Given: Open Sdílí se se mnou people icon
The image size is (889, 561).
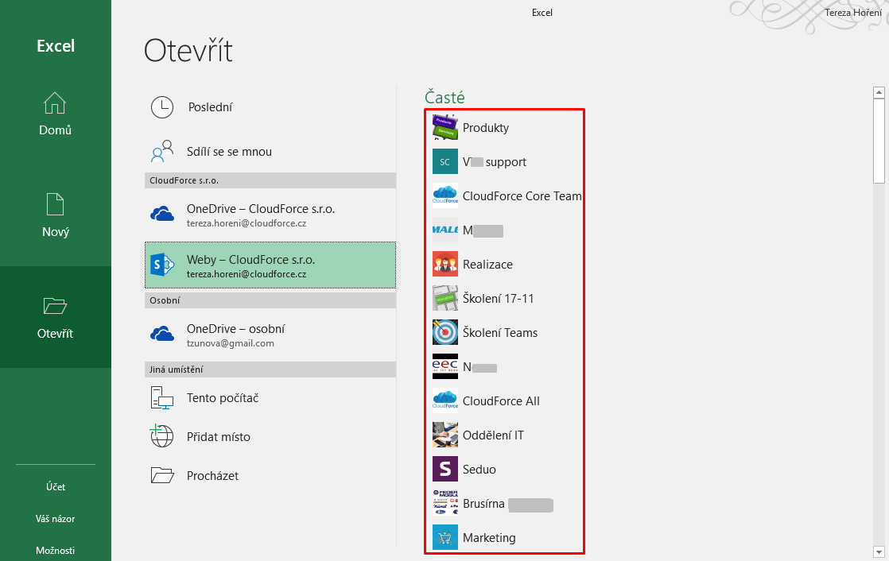Looking at the screenshot, I should pos(162,151).
